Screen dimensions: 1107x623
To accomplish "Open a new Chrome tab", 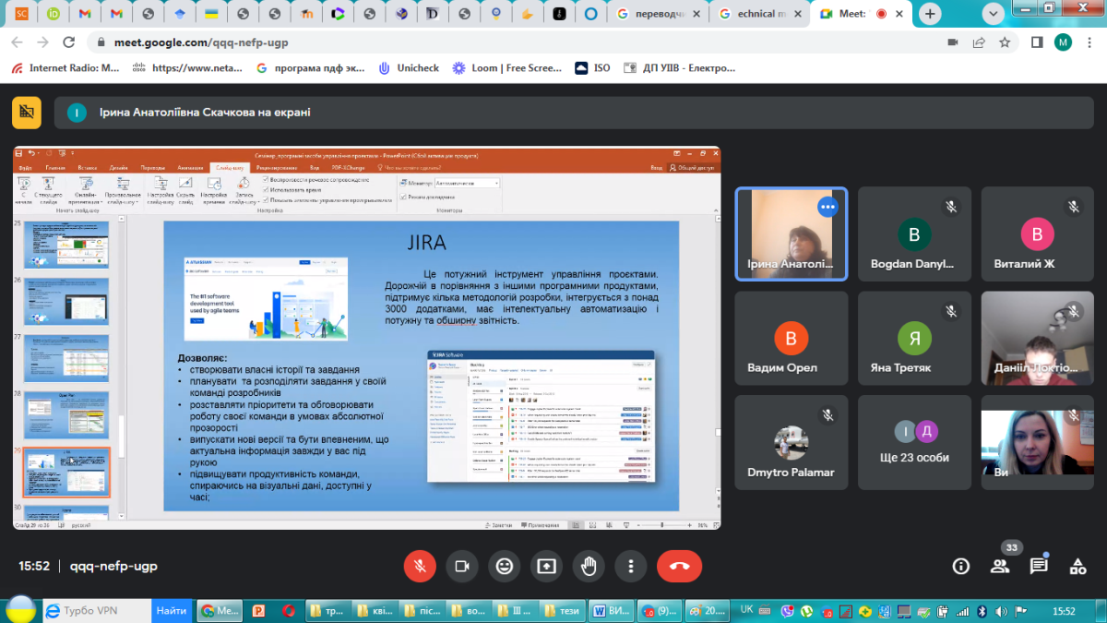I will click(x=930, y=14).
